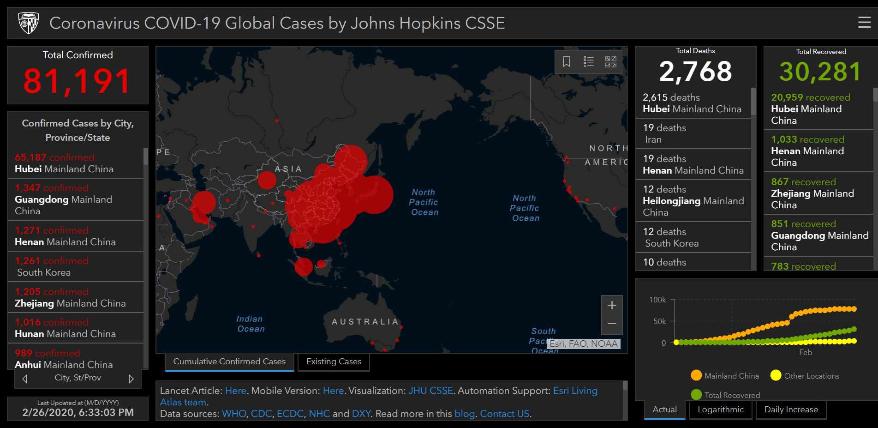Open the WHO data source link
This screenshot has width=878, height=428.
click(x=234, y=414)
